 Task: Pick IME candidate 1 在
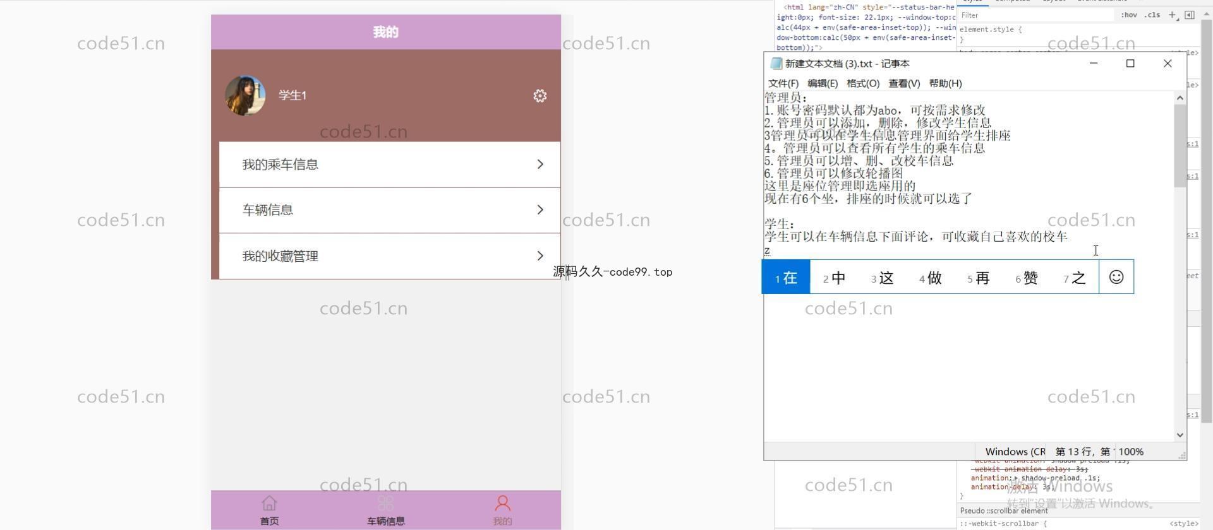[x=786, y=278]
